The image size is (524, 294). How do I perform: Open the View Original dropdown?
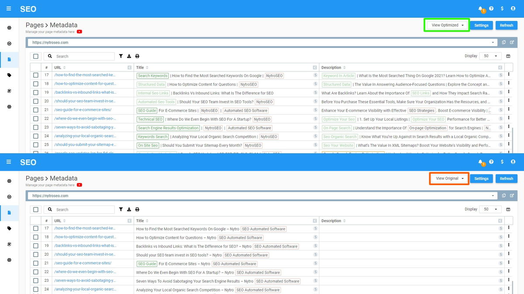click(x=449, y=178)
